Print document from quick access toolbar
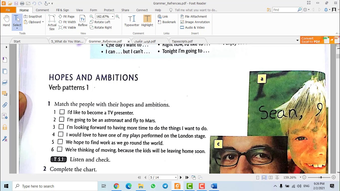340x191 pixels. tap(22, 3)
